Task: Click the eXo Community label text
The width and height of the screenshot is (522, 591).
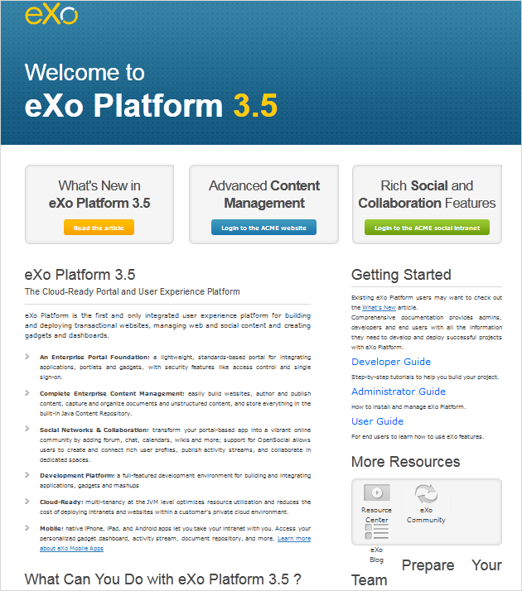Action: (426, 515)
